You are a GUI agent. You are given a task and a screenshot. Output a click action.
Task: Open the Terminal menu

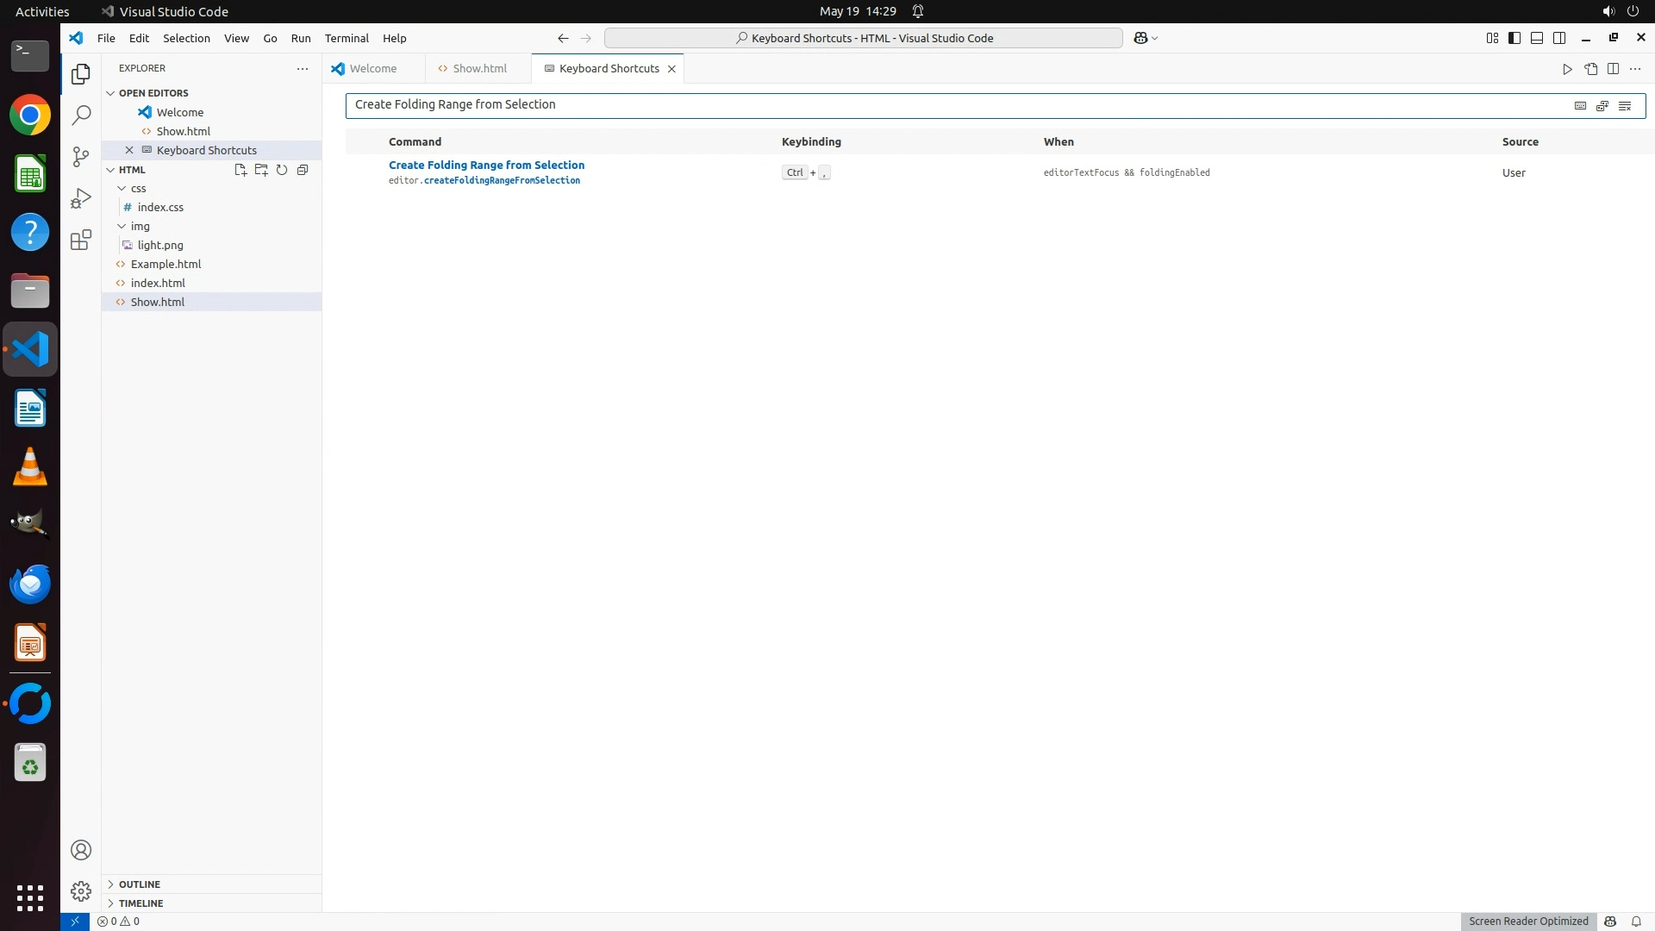pyautogui.click(x=347, y=38)
